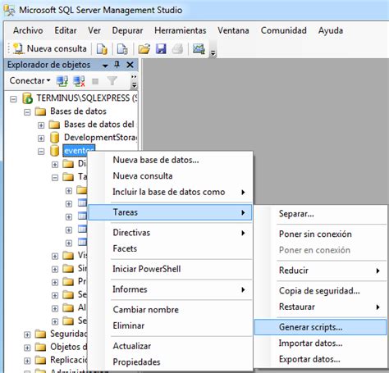The height and width of the screenshot is (373, 389).
Task: Expand the Seguridad folder node
Action: (27, 334)
